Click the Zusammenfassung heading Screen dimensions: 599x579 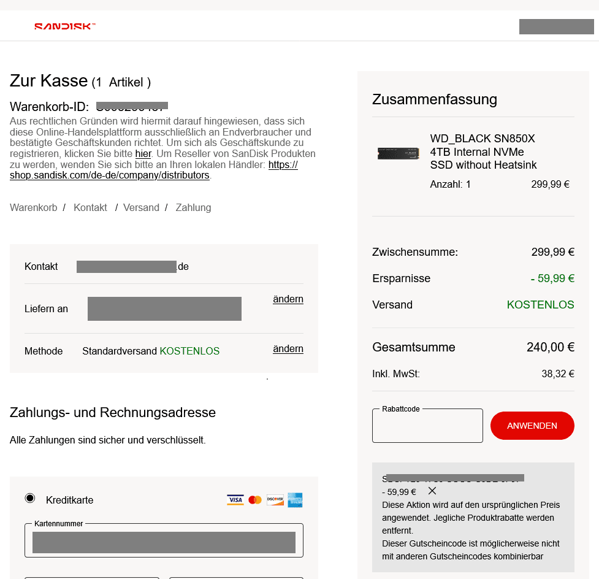click(x=435, y=99)
